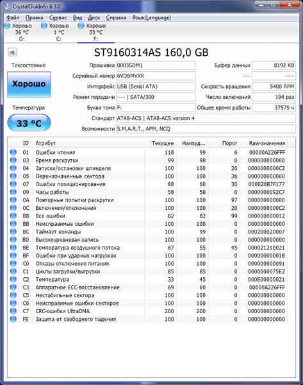Image resolution: width=303 pixels, height=385 pixels.
Task: Click status orb for BC Таймаут команды
Action: pyautogui.click(x=13, y=232)
